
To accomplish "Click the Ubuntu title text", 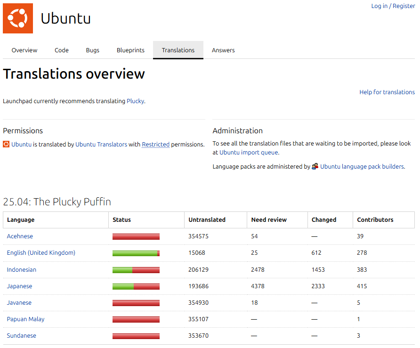I will coord(65,18).
